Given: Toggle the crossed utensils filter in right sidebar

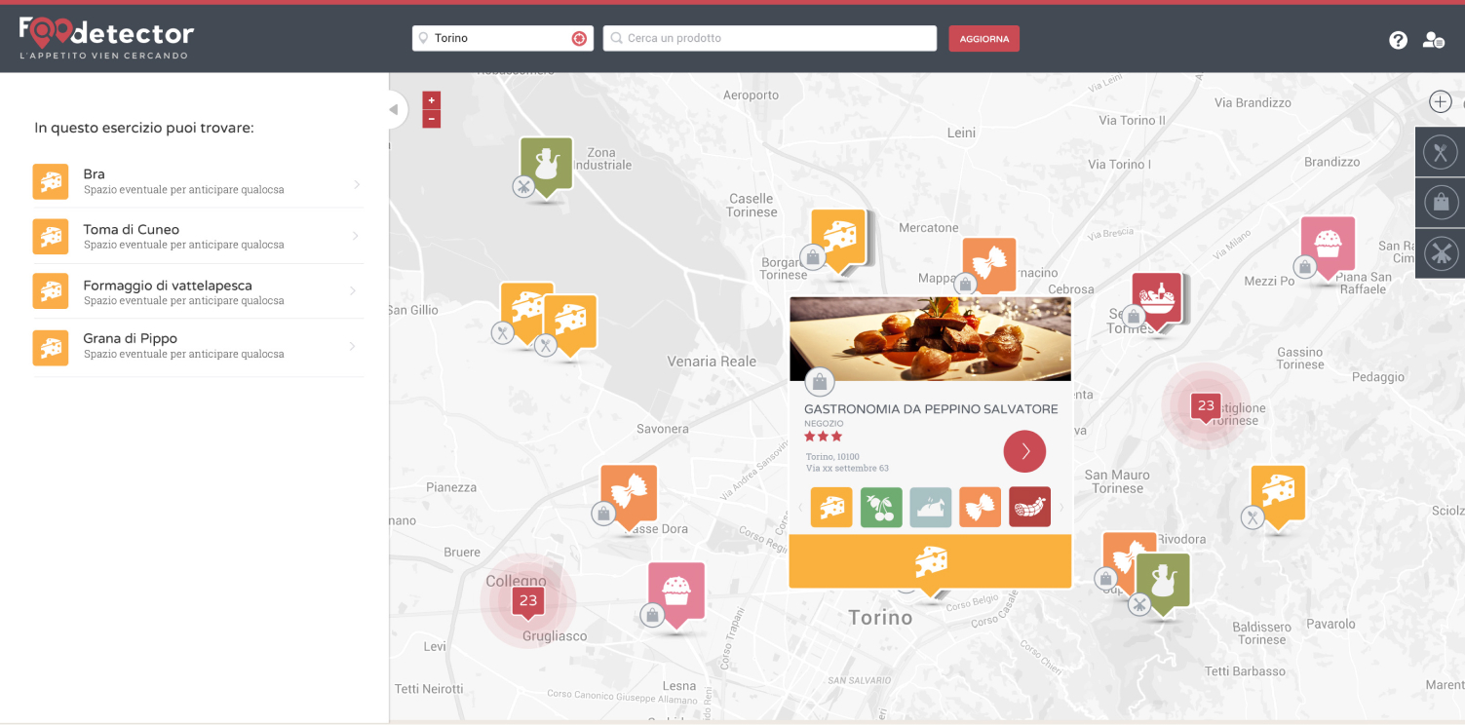Looking at the screenshot, I should tap(1440, 253).
